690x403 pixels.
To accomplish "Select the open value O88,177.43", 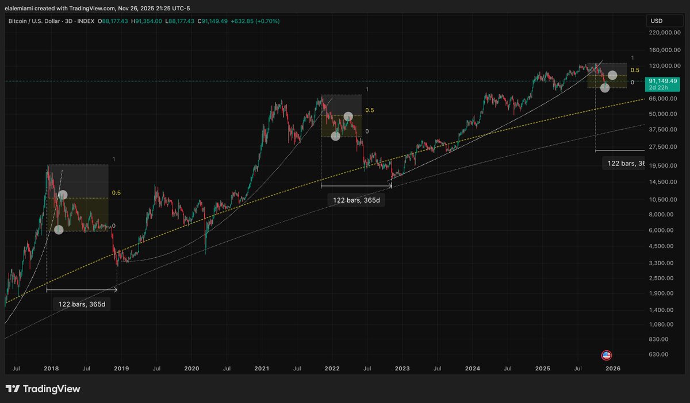I will [x=113, y=21].
